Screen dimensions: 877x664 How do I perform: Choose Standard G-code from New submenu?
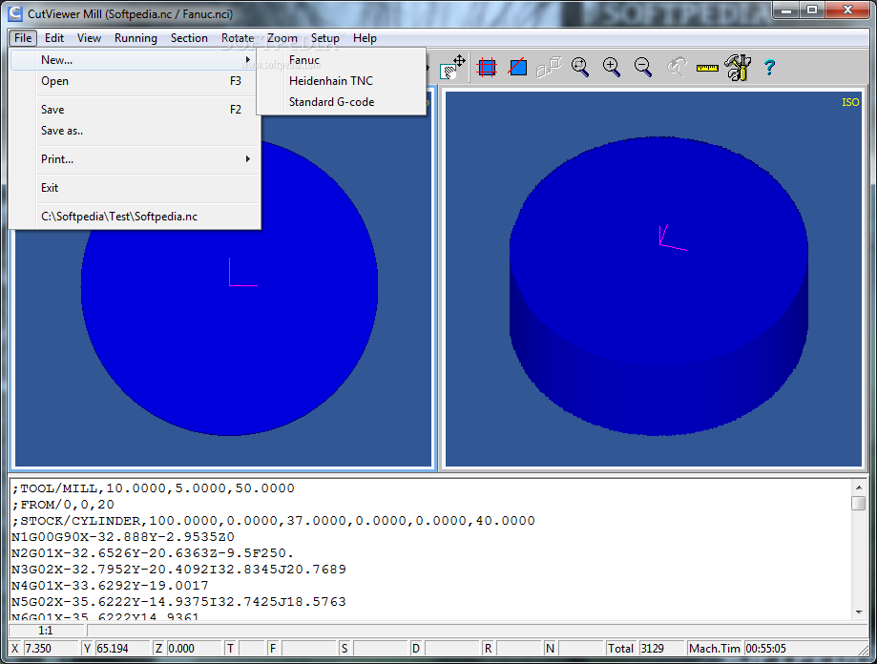click(x=342, y=102)
